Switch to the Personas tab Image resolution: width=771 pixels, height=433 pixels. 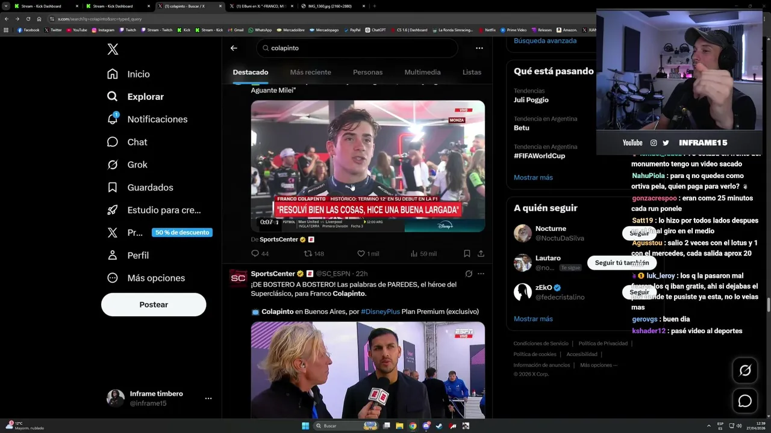point(367,72)
